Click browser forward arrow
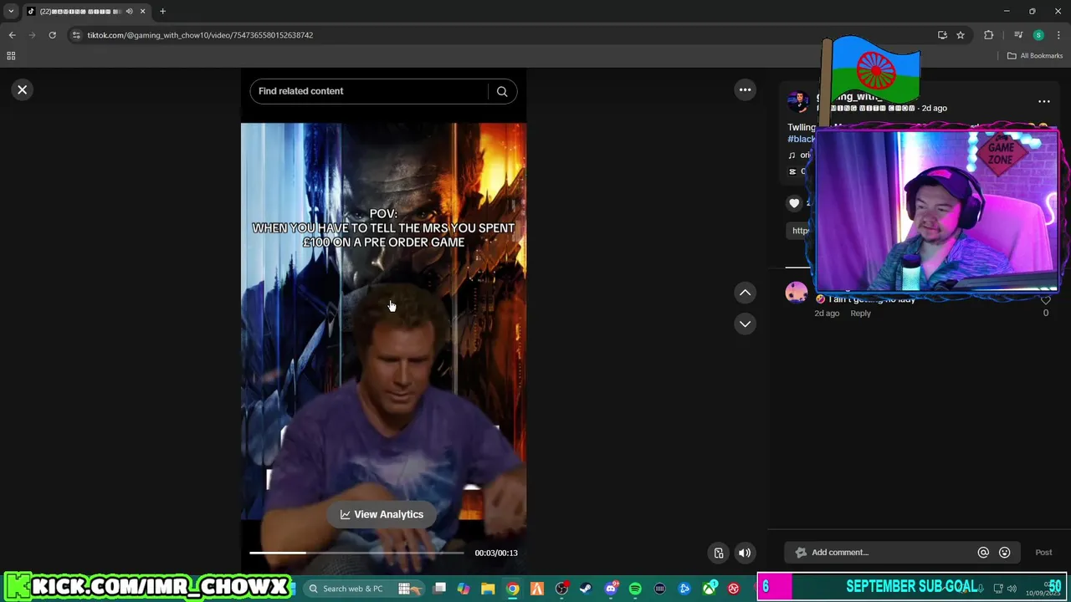Image resolution: width=1071 pixels, height=602 pixels. tap(32, 35)
